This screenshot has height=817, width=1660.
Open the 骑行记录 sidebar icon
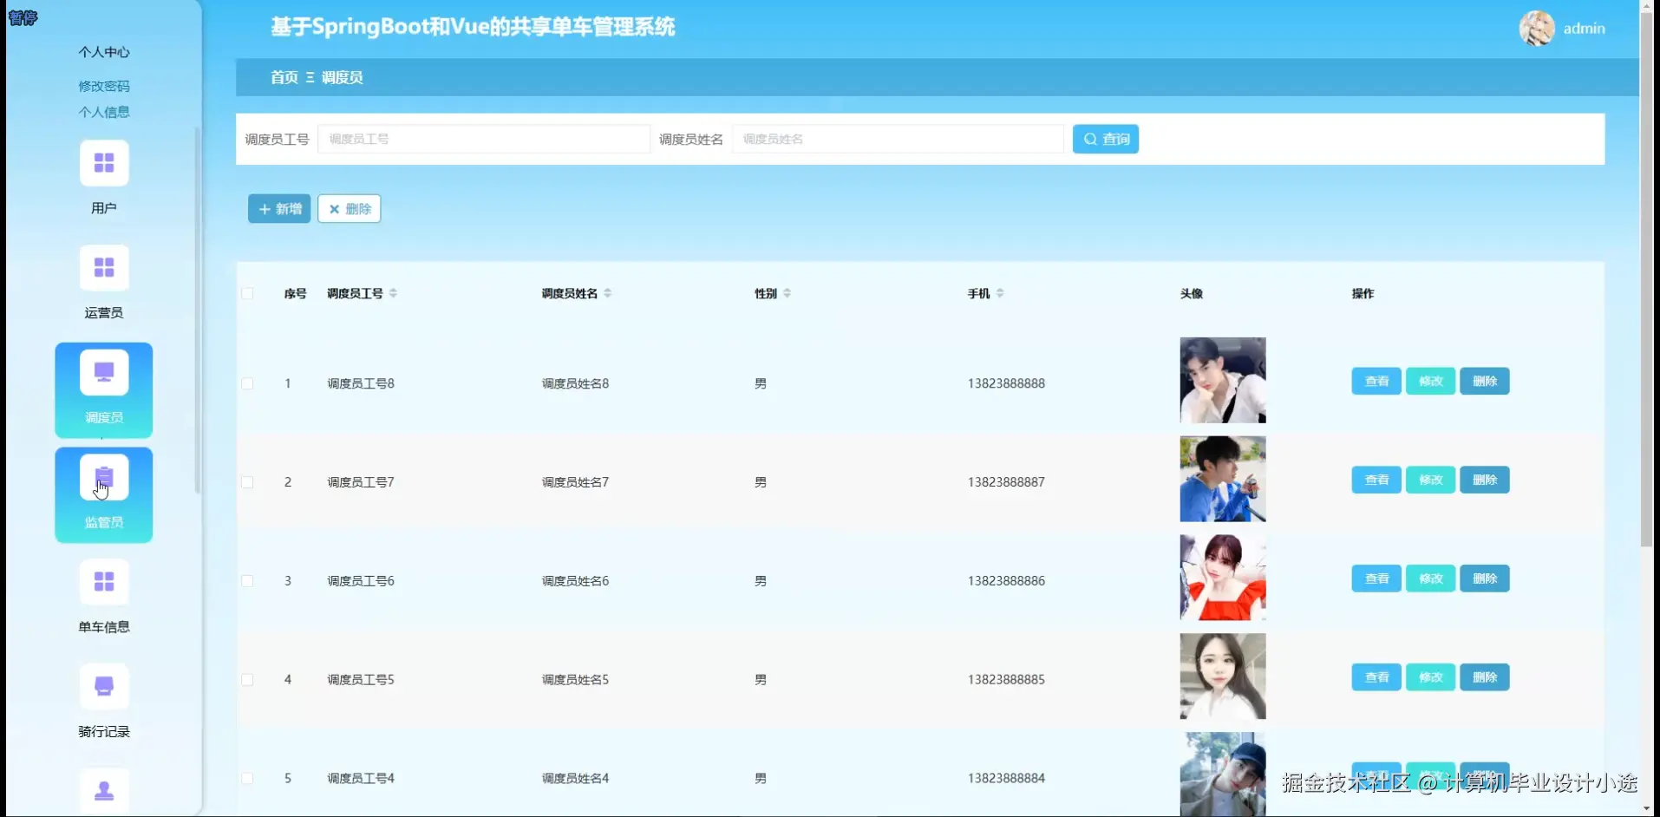coord(104,686)
